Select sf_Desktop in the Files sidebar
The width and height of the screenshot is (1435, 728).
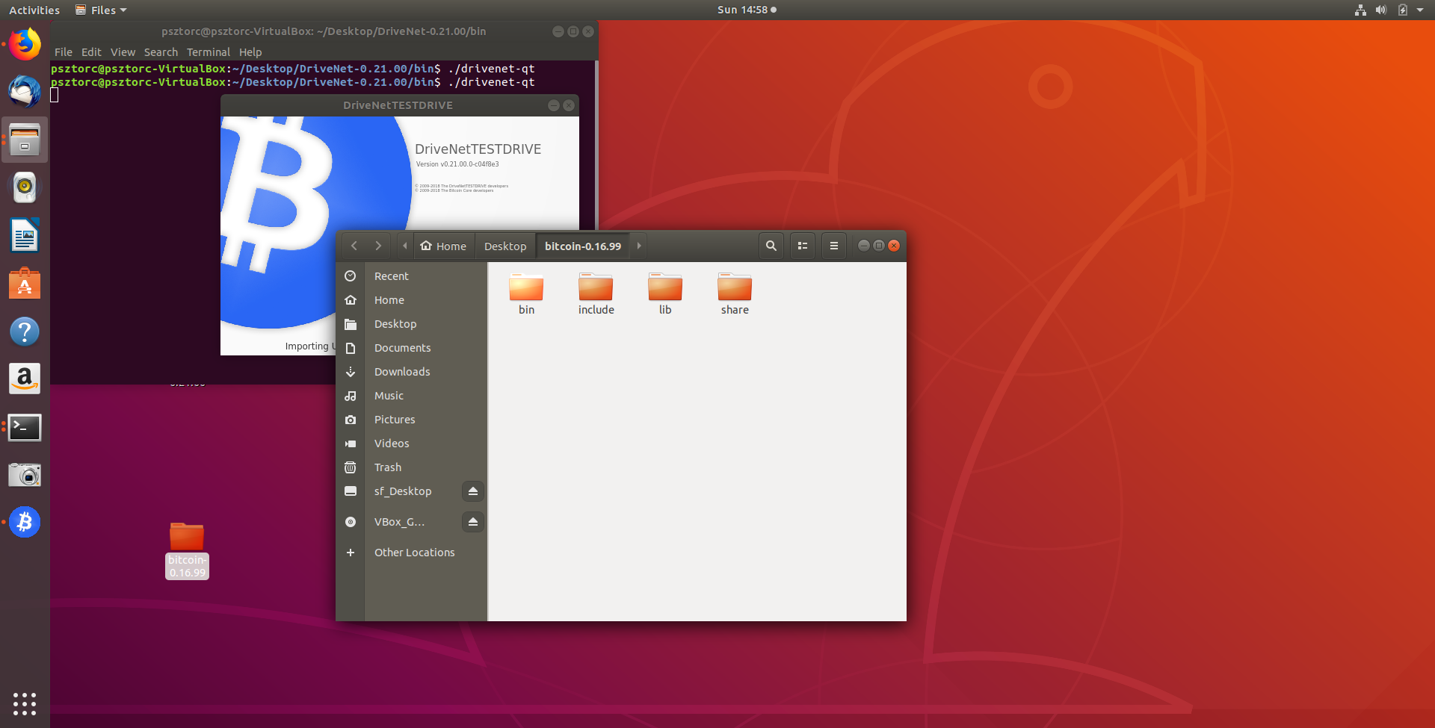click(x=402, y=491)
